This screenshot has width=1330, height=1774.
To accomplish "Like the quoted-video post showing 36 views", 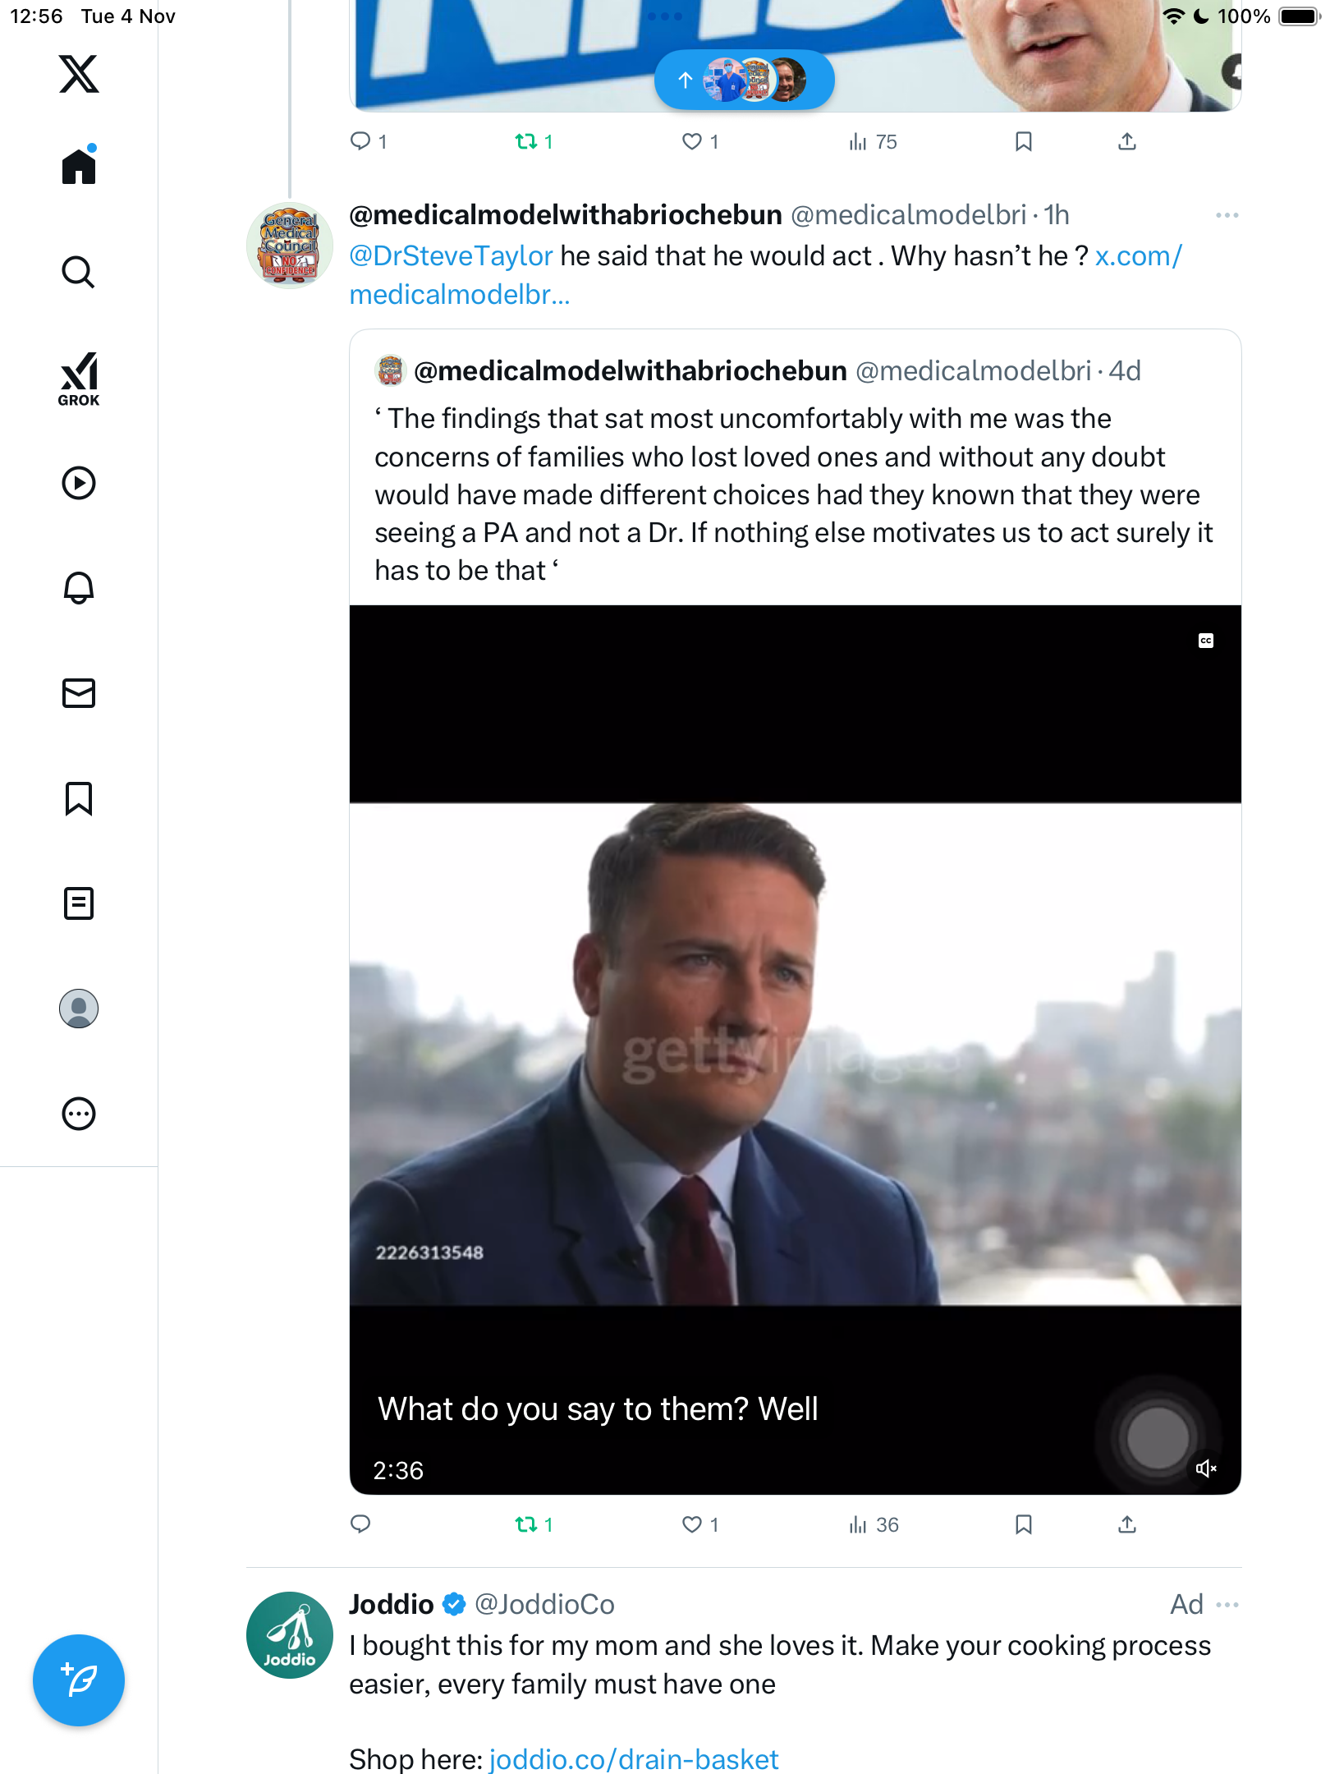I will point(692,1525).
